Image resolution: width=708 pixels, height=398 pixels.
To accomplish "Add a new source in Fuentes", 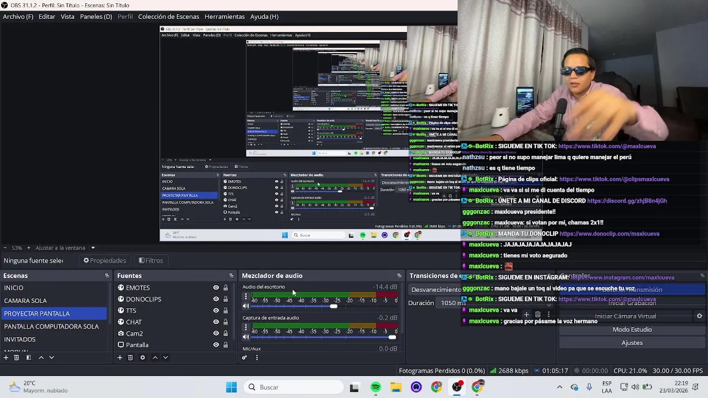I will [119, 358].
